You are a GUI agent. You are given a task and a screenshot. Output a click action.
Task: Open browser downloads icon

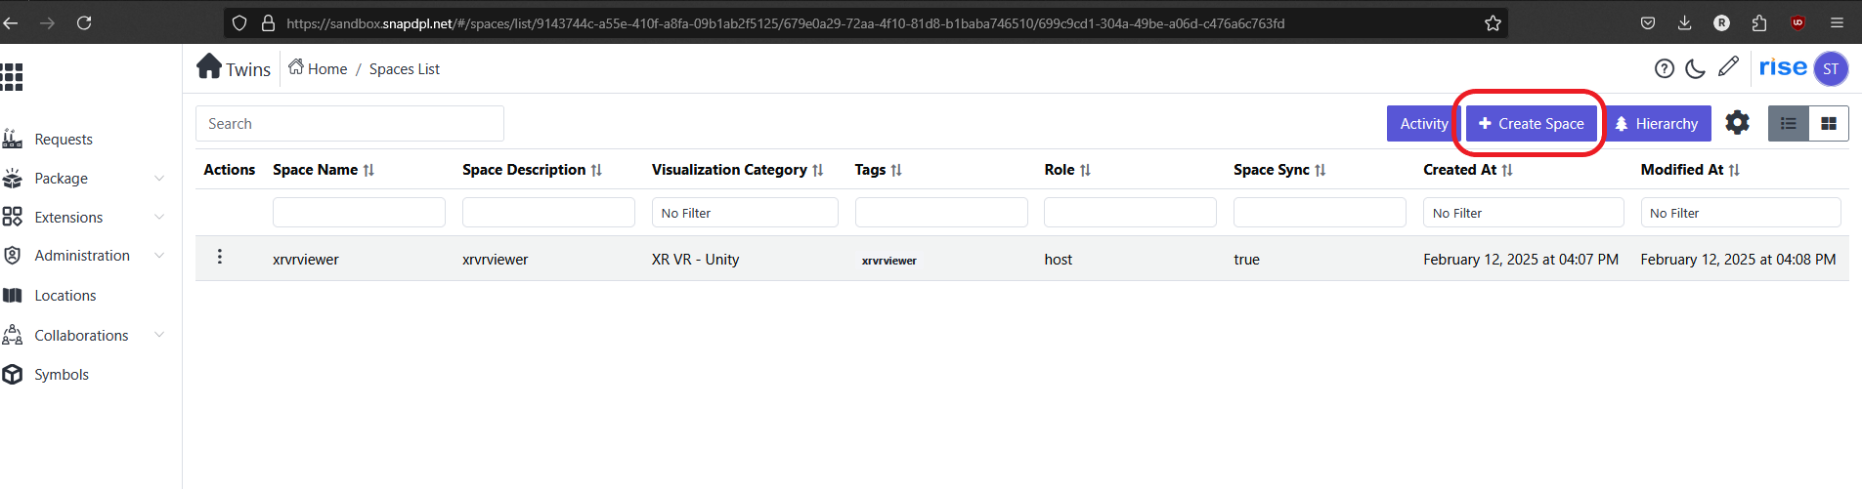coord(1684,22)
